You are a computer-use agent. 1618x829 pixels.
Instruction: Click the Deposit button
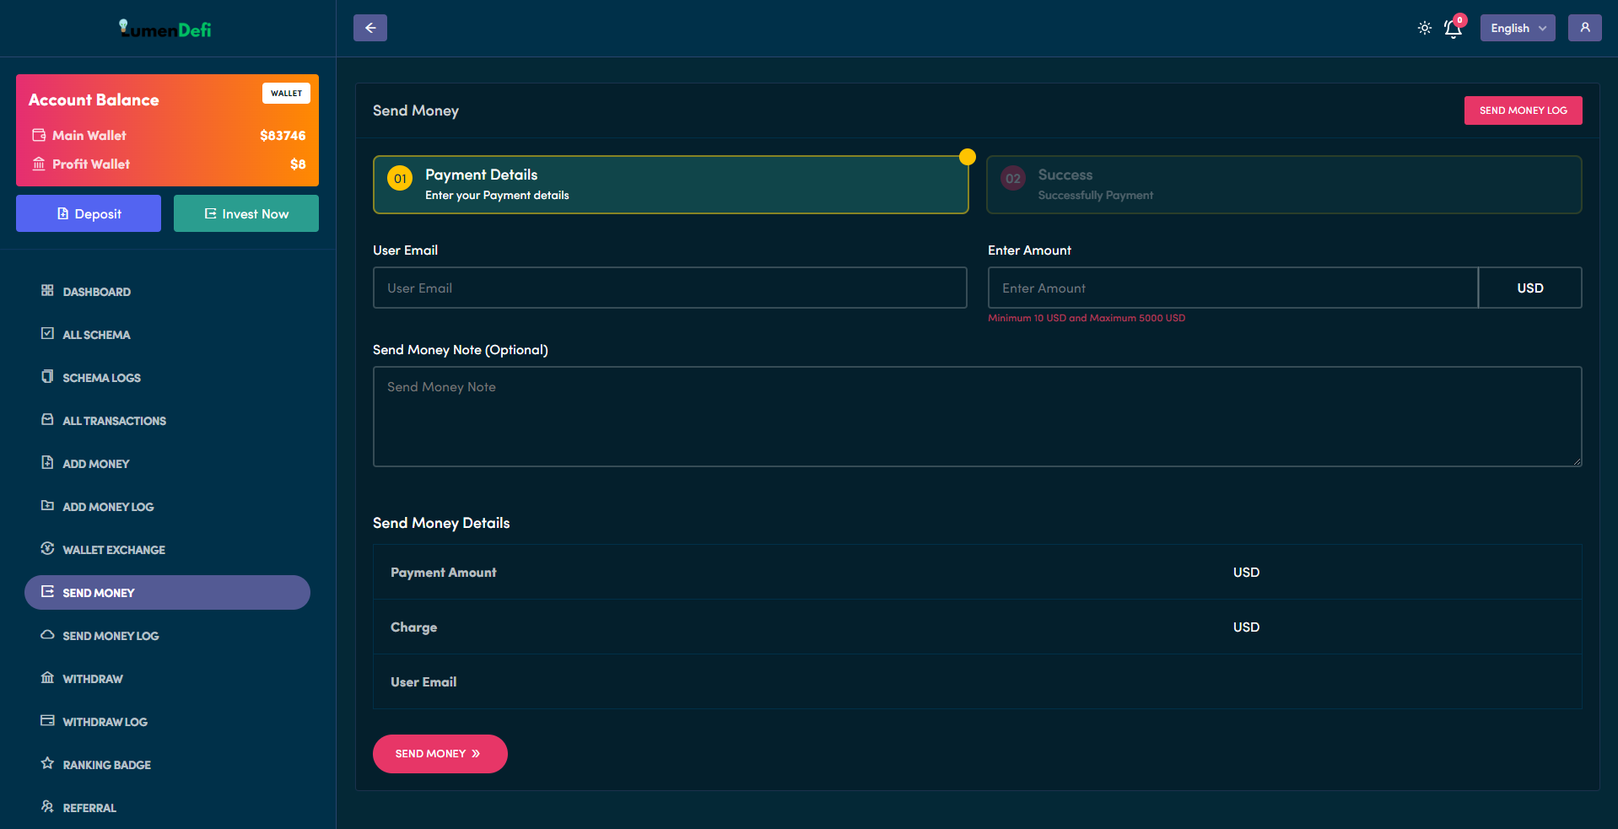88,213
